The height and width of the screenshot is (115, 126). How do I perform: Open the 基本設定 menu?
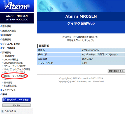click(x=7, y=26)
